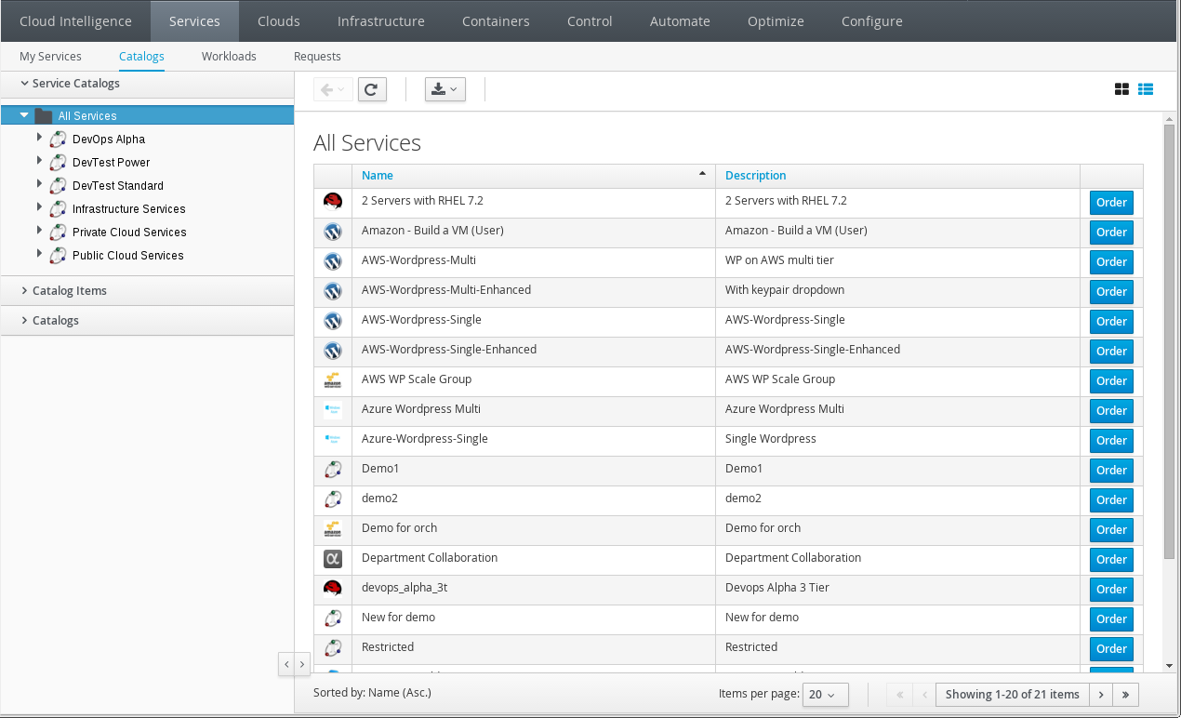The width and height of the screenshot is (1181, 718).
Task: Open the Infrastructure top menu
Action: pos(380,20)
